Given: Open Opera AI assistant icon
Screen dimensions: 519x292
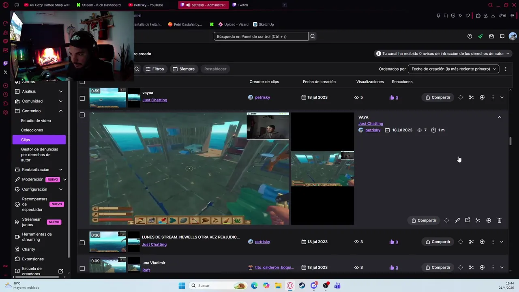Looking at the screenshot, I should (503, 15).
